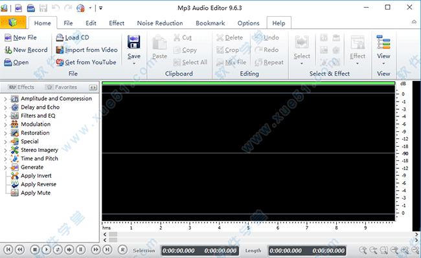Screen dimensions: 421x258
Task: Click the green overview bar above waveform
Action: [248, 83]
